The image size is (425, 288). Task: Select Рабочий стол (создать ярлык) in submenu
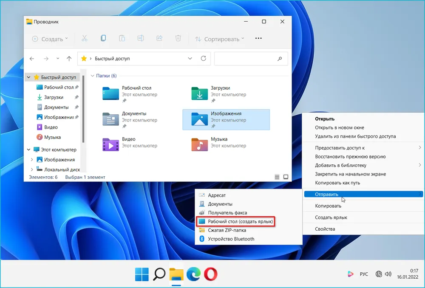click(235, 221)
